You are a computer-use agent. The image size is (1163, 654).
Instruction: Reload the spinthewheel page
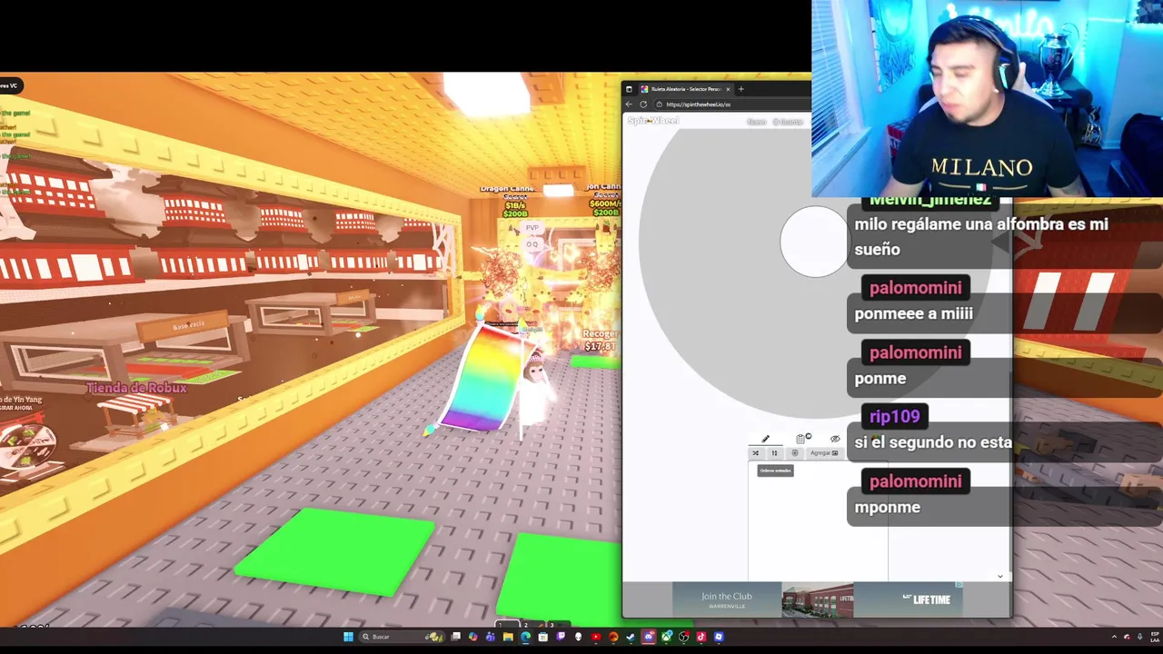(643, 104)
